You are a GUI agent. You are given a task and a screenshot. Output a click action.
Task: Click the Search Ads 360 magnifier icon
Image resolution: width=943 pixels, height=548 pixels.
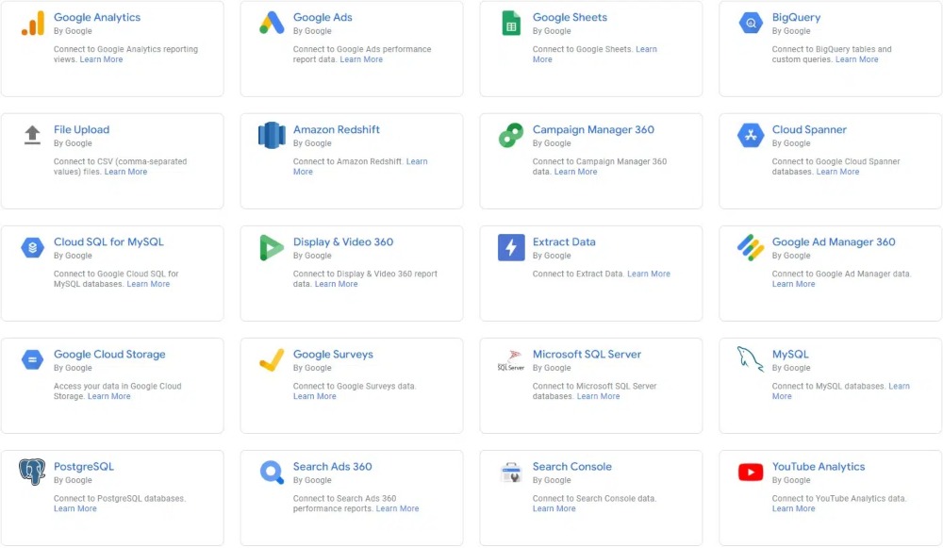click(272, 473)
